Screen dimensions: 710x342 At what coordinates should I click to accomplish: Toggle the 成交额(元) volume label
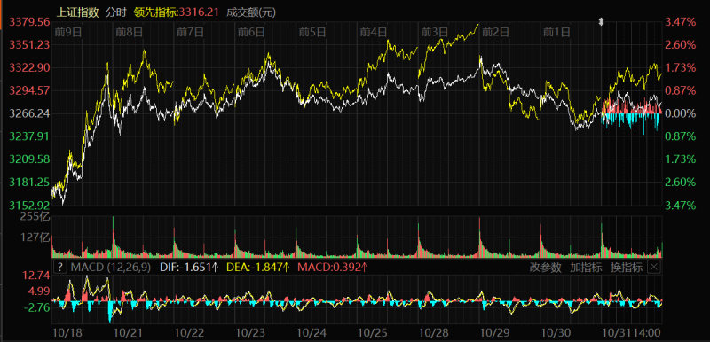point(251,12)
